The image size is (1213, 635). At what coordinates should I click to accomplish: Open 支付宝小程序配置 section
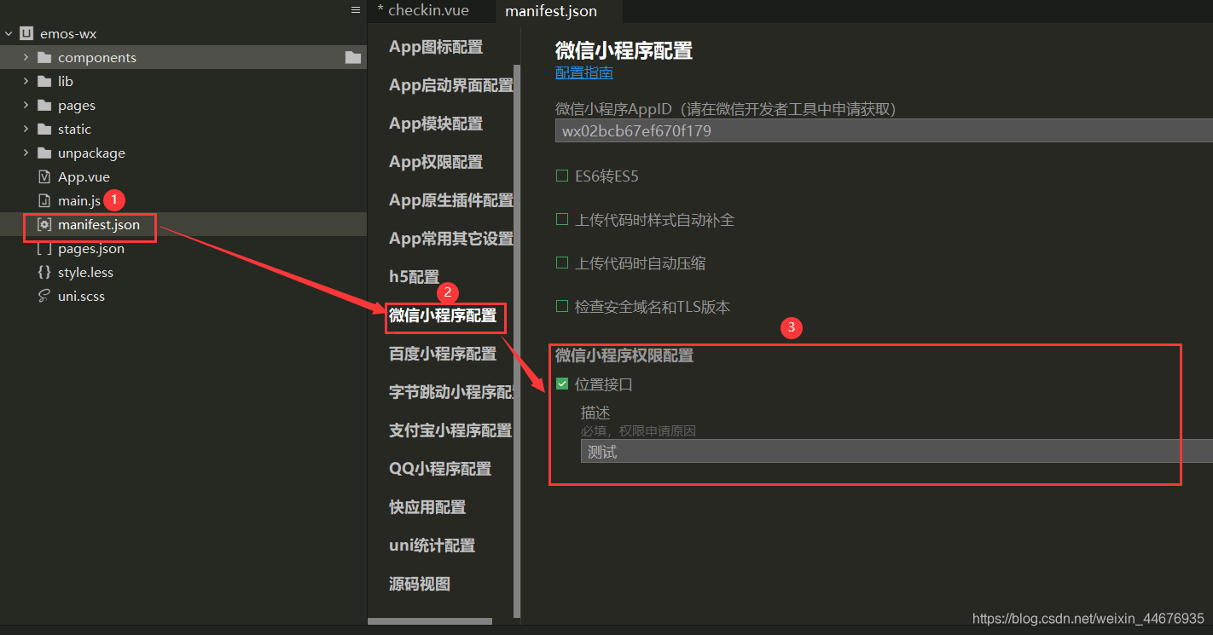(x=450, y=430)
